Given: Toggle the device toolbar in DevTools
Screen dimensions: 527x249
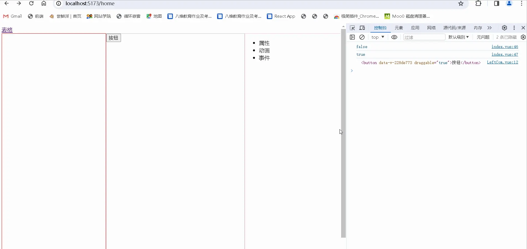Looking at the screenshot, I should (x=362, y=28).
